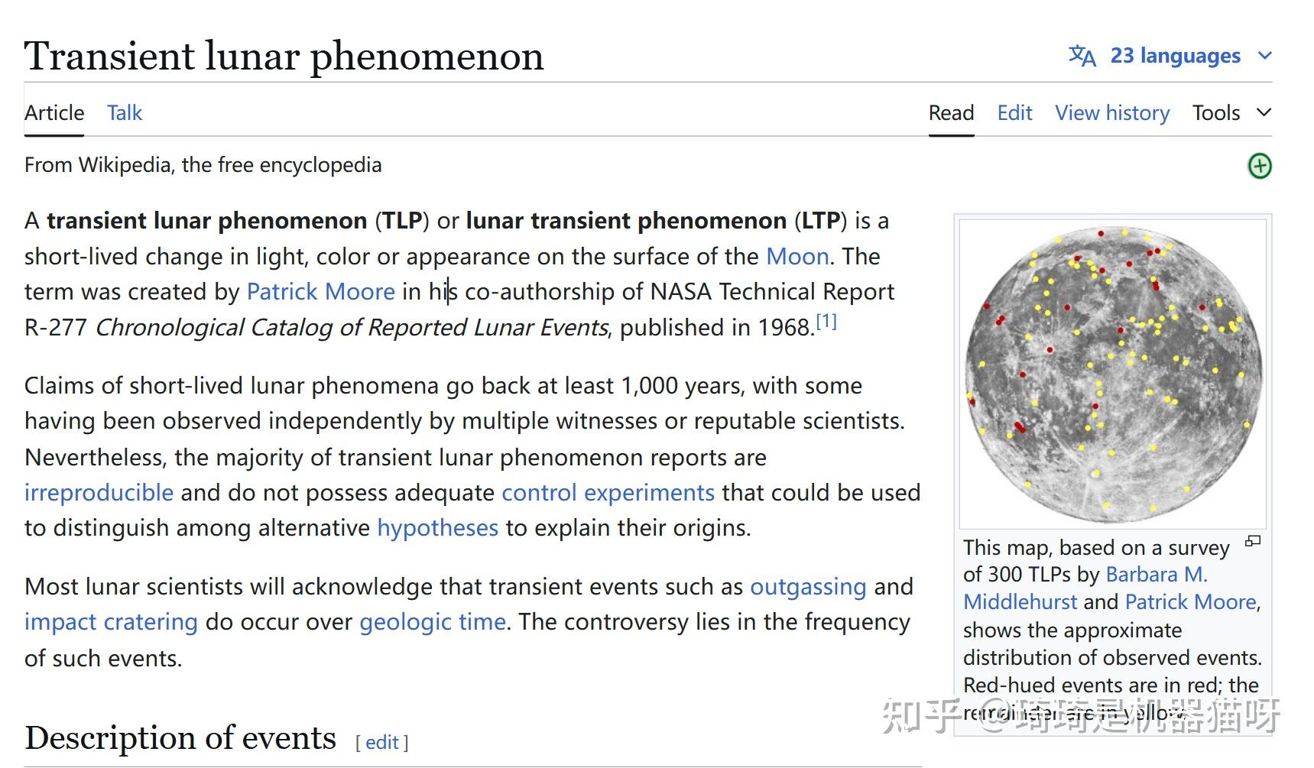This screenshot has width=1314, height=768.
Task: Click the green plus icon on the right
Action: coord(1261,166)
